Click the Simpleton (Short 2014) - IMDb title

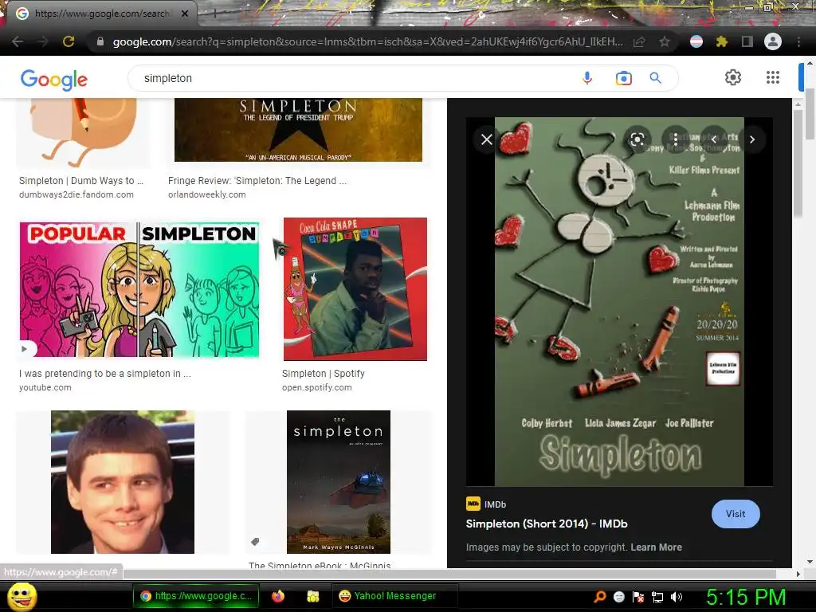[547, 524]
